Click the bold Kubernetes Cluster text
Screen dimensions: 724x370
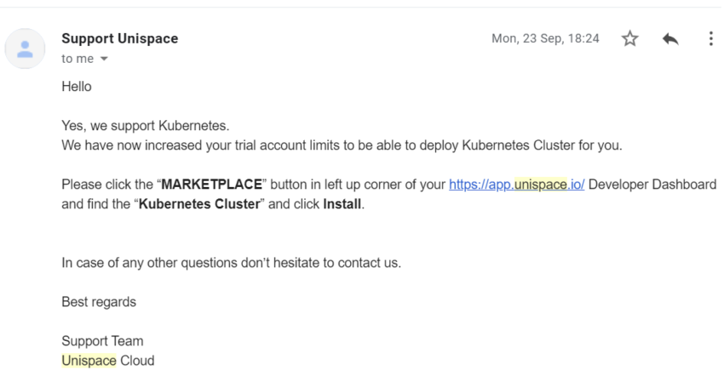click(199, 204)
